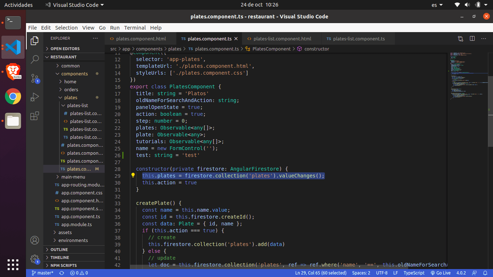Toggle Go Live server in status bar
The image size is (493, 277).
pos(440,273)
